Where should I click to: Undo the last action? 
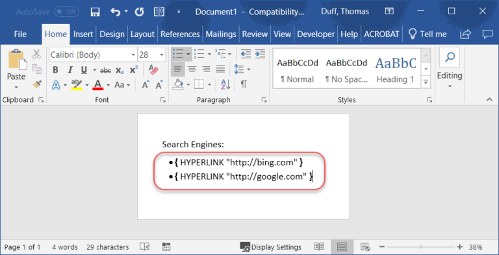115,12
